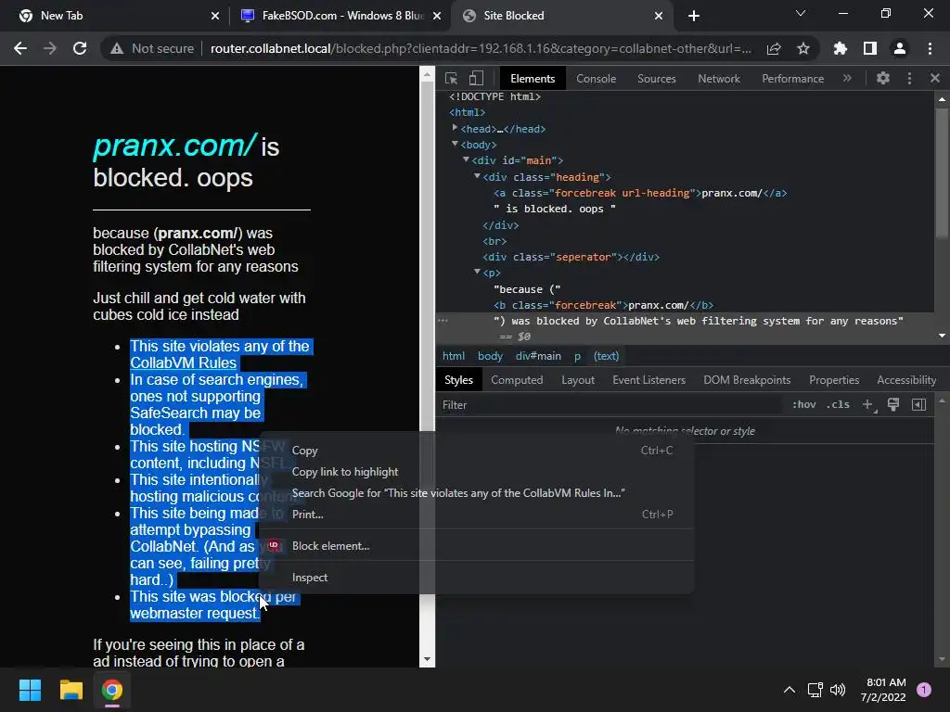Select html in the breadcrumb bar
This screenshot has height=712, width=950.
453,356
